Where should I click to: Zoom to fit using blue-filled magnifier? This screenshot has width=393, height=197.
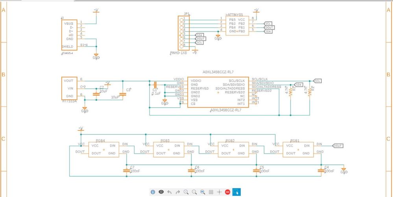tap(203, 192)
